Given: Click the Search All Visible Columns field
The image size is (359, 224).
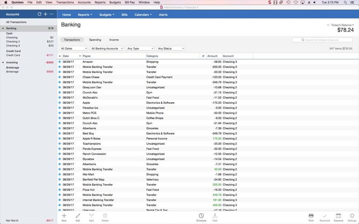Looking at the screenshot, I should click(322, 40).
